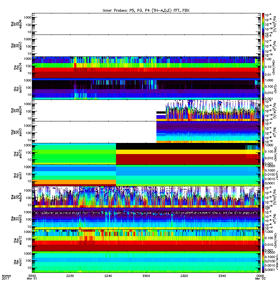Click the black data block starting thd fff edc34

[x=161, y=112]
